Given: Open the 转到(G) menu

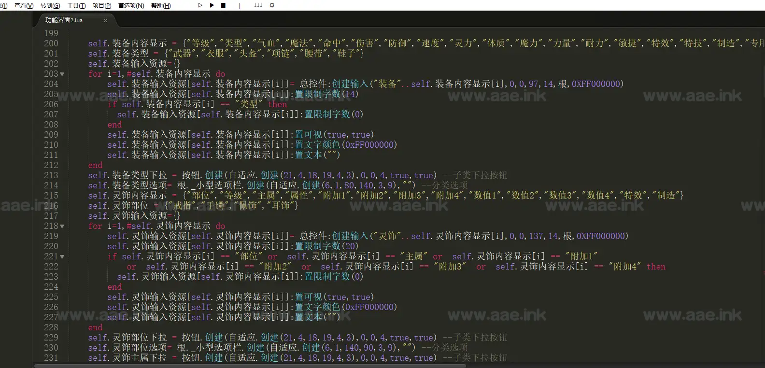Looking at the screenshot, I should 50,5.
